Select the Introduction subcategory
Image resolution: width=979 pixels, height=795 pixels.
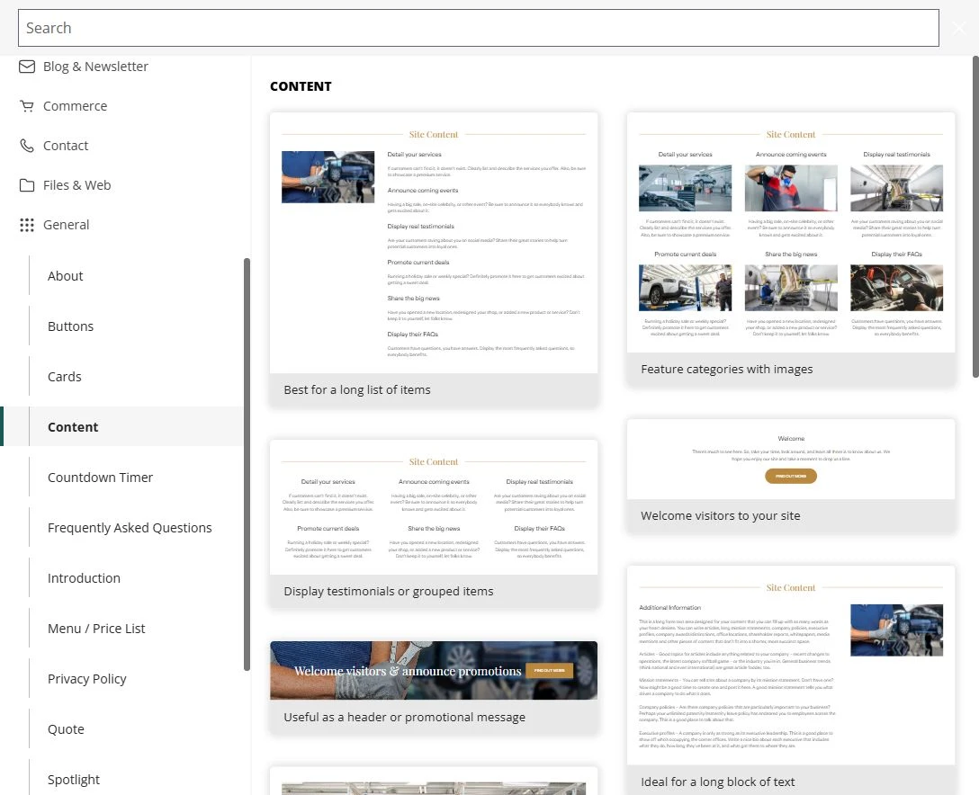84,578
